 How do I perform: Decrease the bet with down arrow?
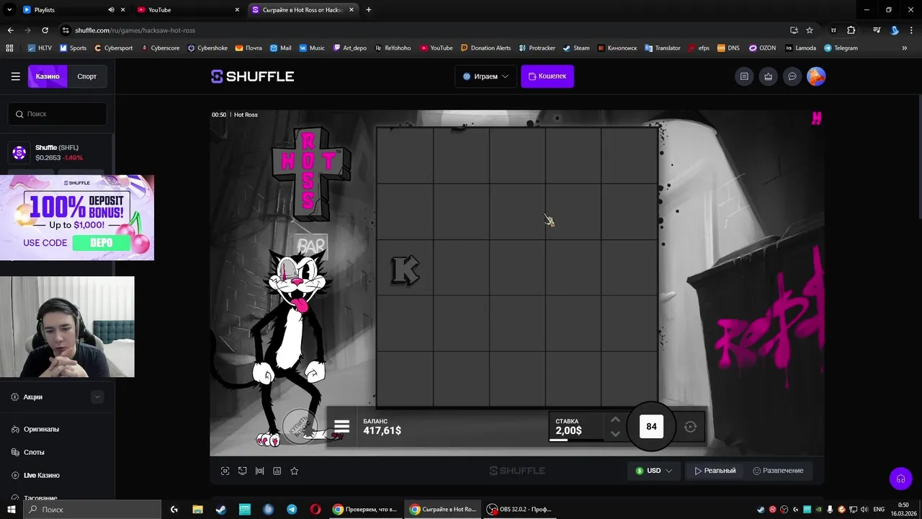(x=615, y=433)
